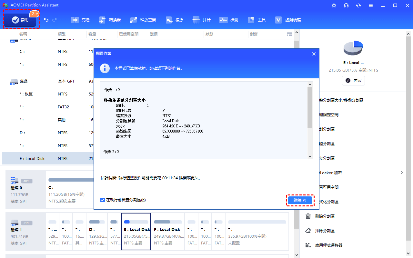Click the pie chart disk usage icon

(x=353, y=48)
